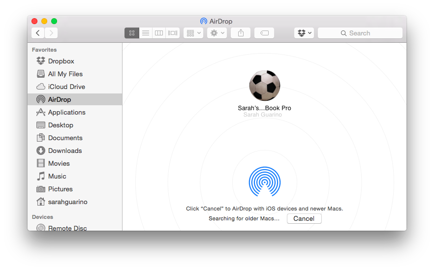Image resolution: width=434 pixels, height=270 pixels.
Task: Open Downloads folder in sidebar
Action: click(x=64, y=150)
